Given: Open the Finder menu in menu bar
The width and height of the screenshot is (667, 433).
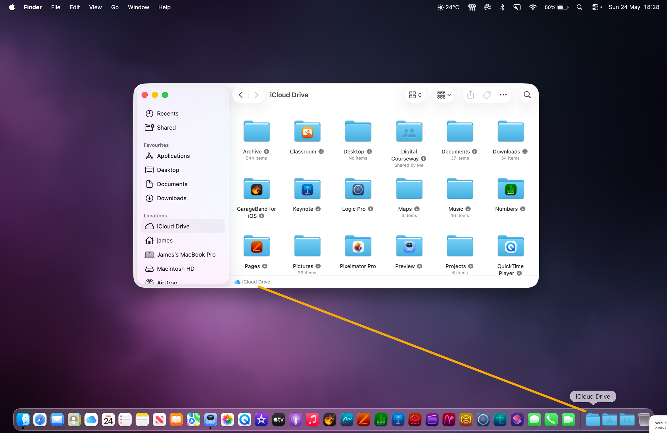Looking at the screenshot, I should [33, 7].
